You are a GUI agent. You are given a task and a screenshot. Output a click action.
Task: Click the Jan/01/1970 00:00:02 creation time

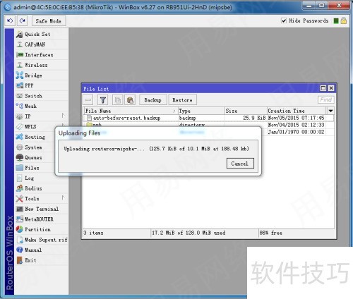pyautogui.click(x=296, y=132)
